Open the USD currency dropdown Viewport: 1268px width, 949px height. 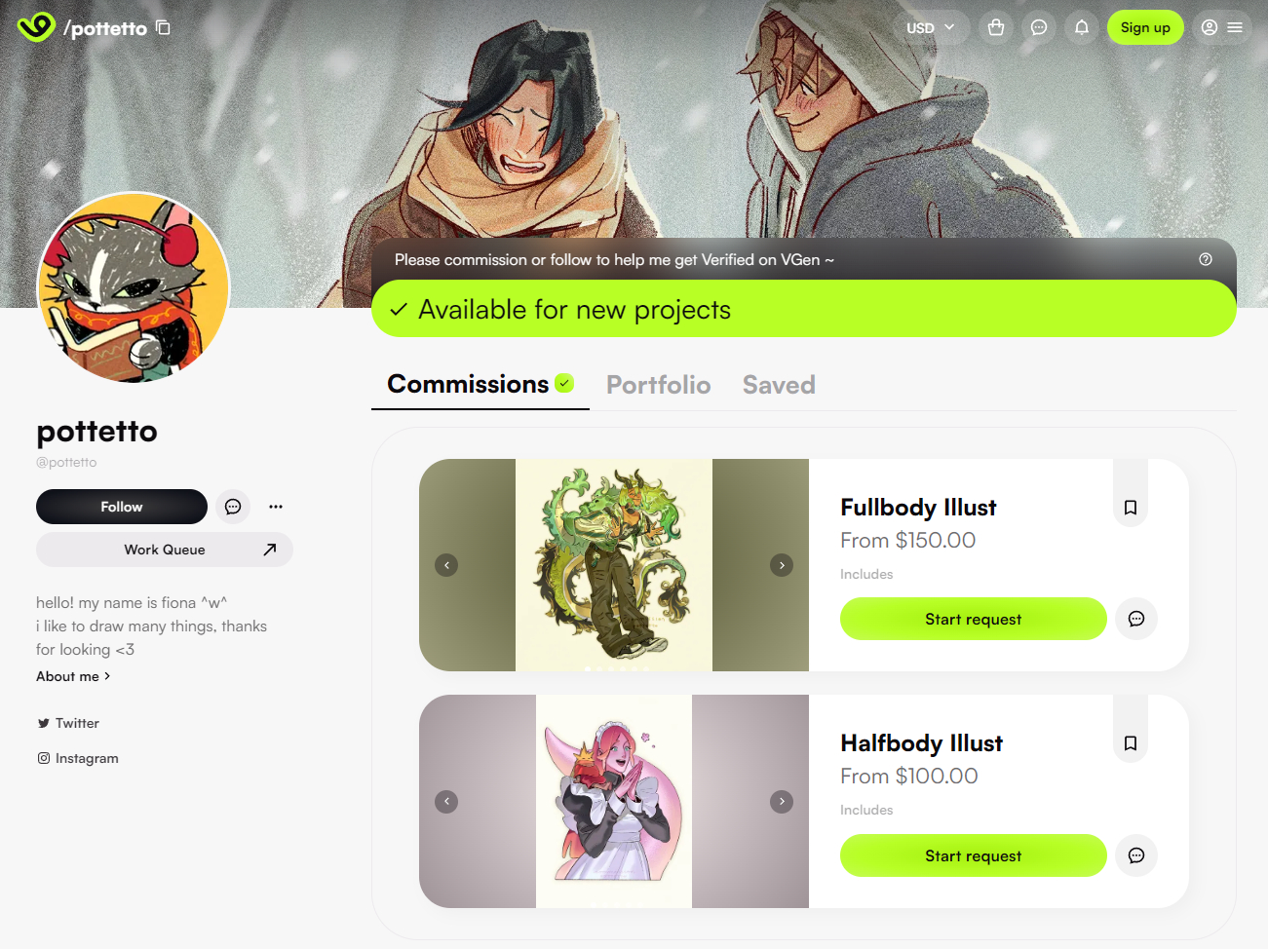point(931,27)
